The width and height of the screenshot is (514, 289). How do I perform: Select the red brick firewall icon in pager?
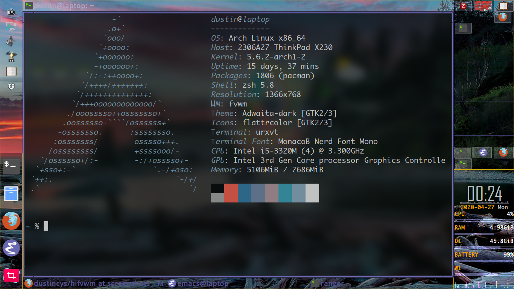point(483,6)
